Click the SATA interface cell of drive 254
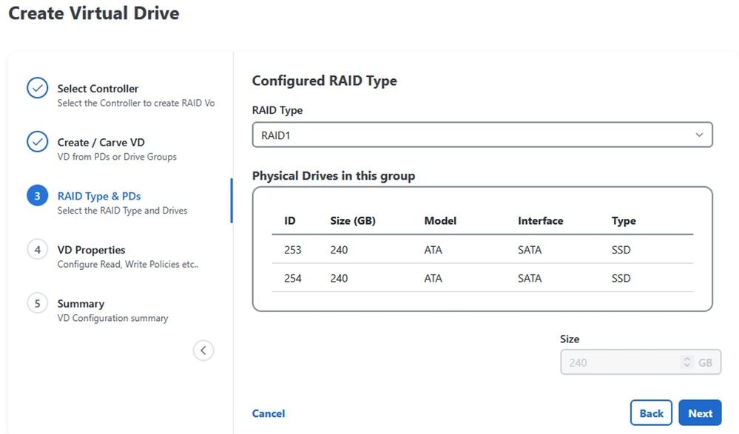This screenshot has height=434, width=739. [x=530, y=278]
